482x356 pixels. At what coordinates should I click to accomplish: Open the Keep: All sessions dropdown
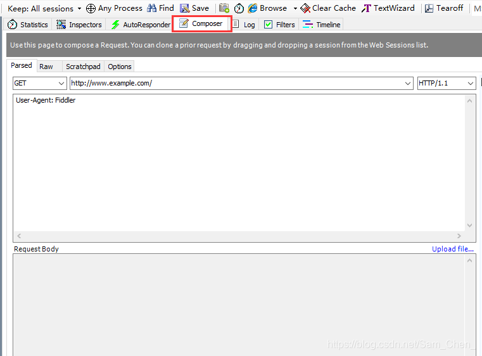(44, 8)
